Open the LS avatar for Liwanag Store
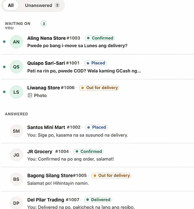 [16, 92]
